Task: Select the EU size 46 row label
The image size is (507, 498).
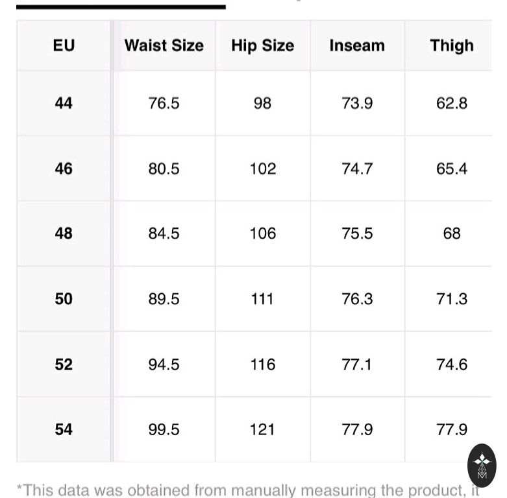Action: click(64, 169)
